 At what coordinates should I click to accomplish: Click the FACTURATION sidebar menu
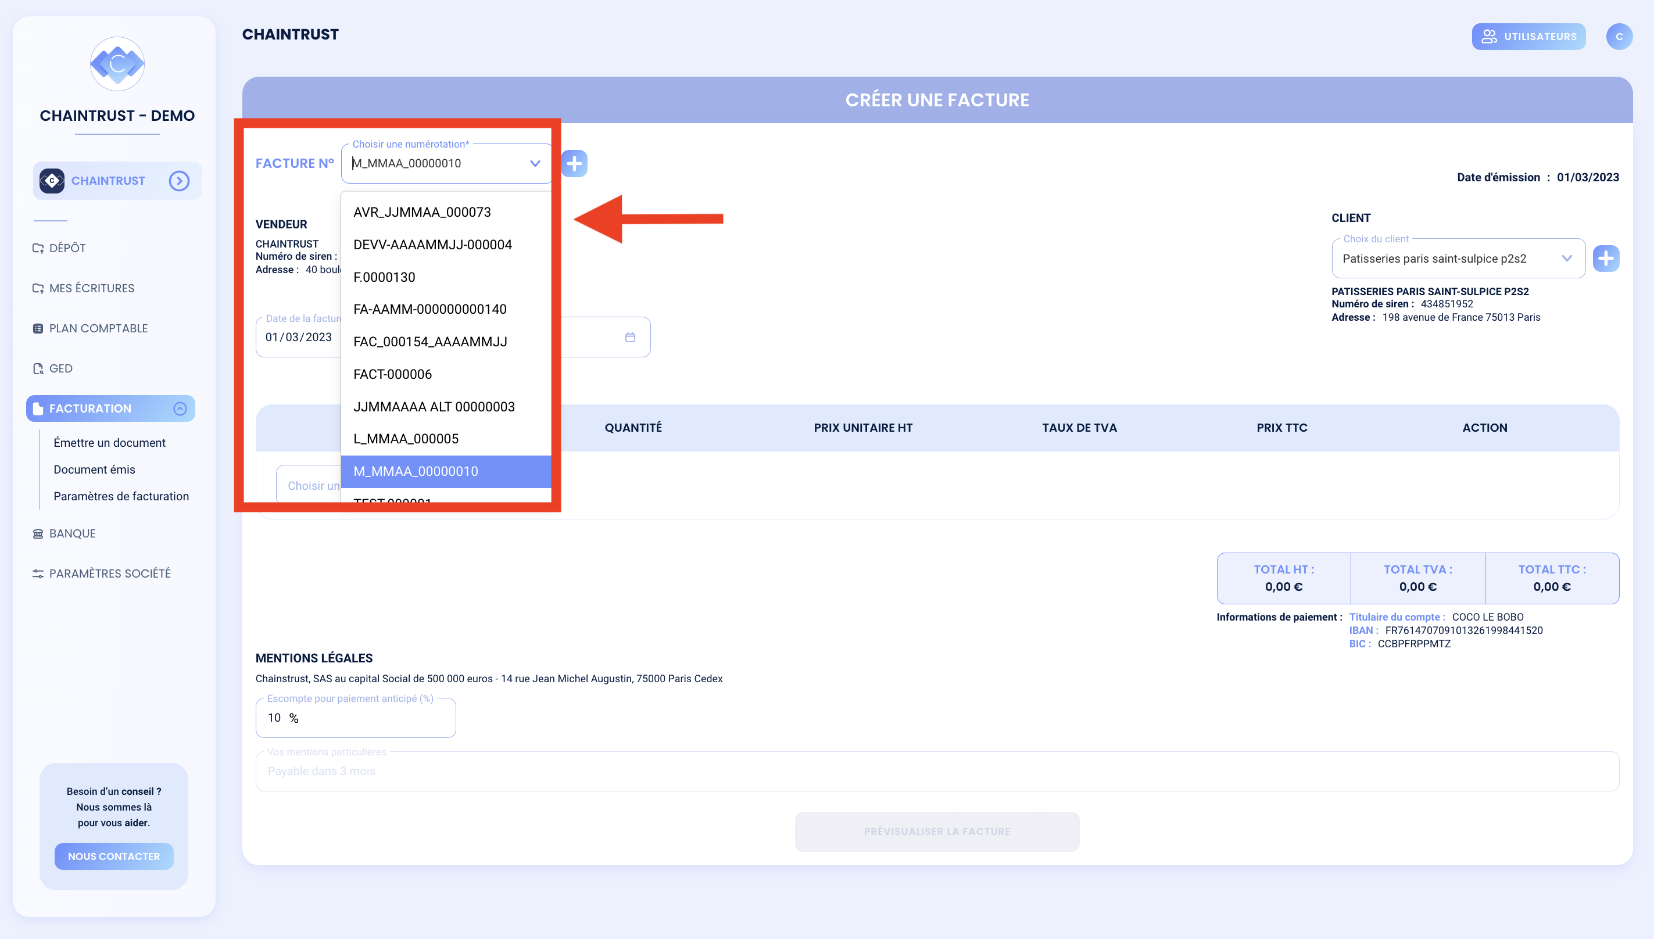(111, 408)
